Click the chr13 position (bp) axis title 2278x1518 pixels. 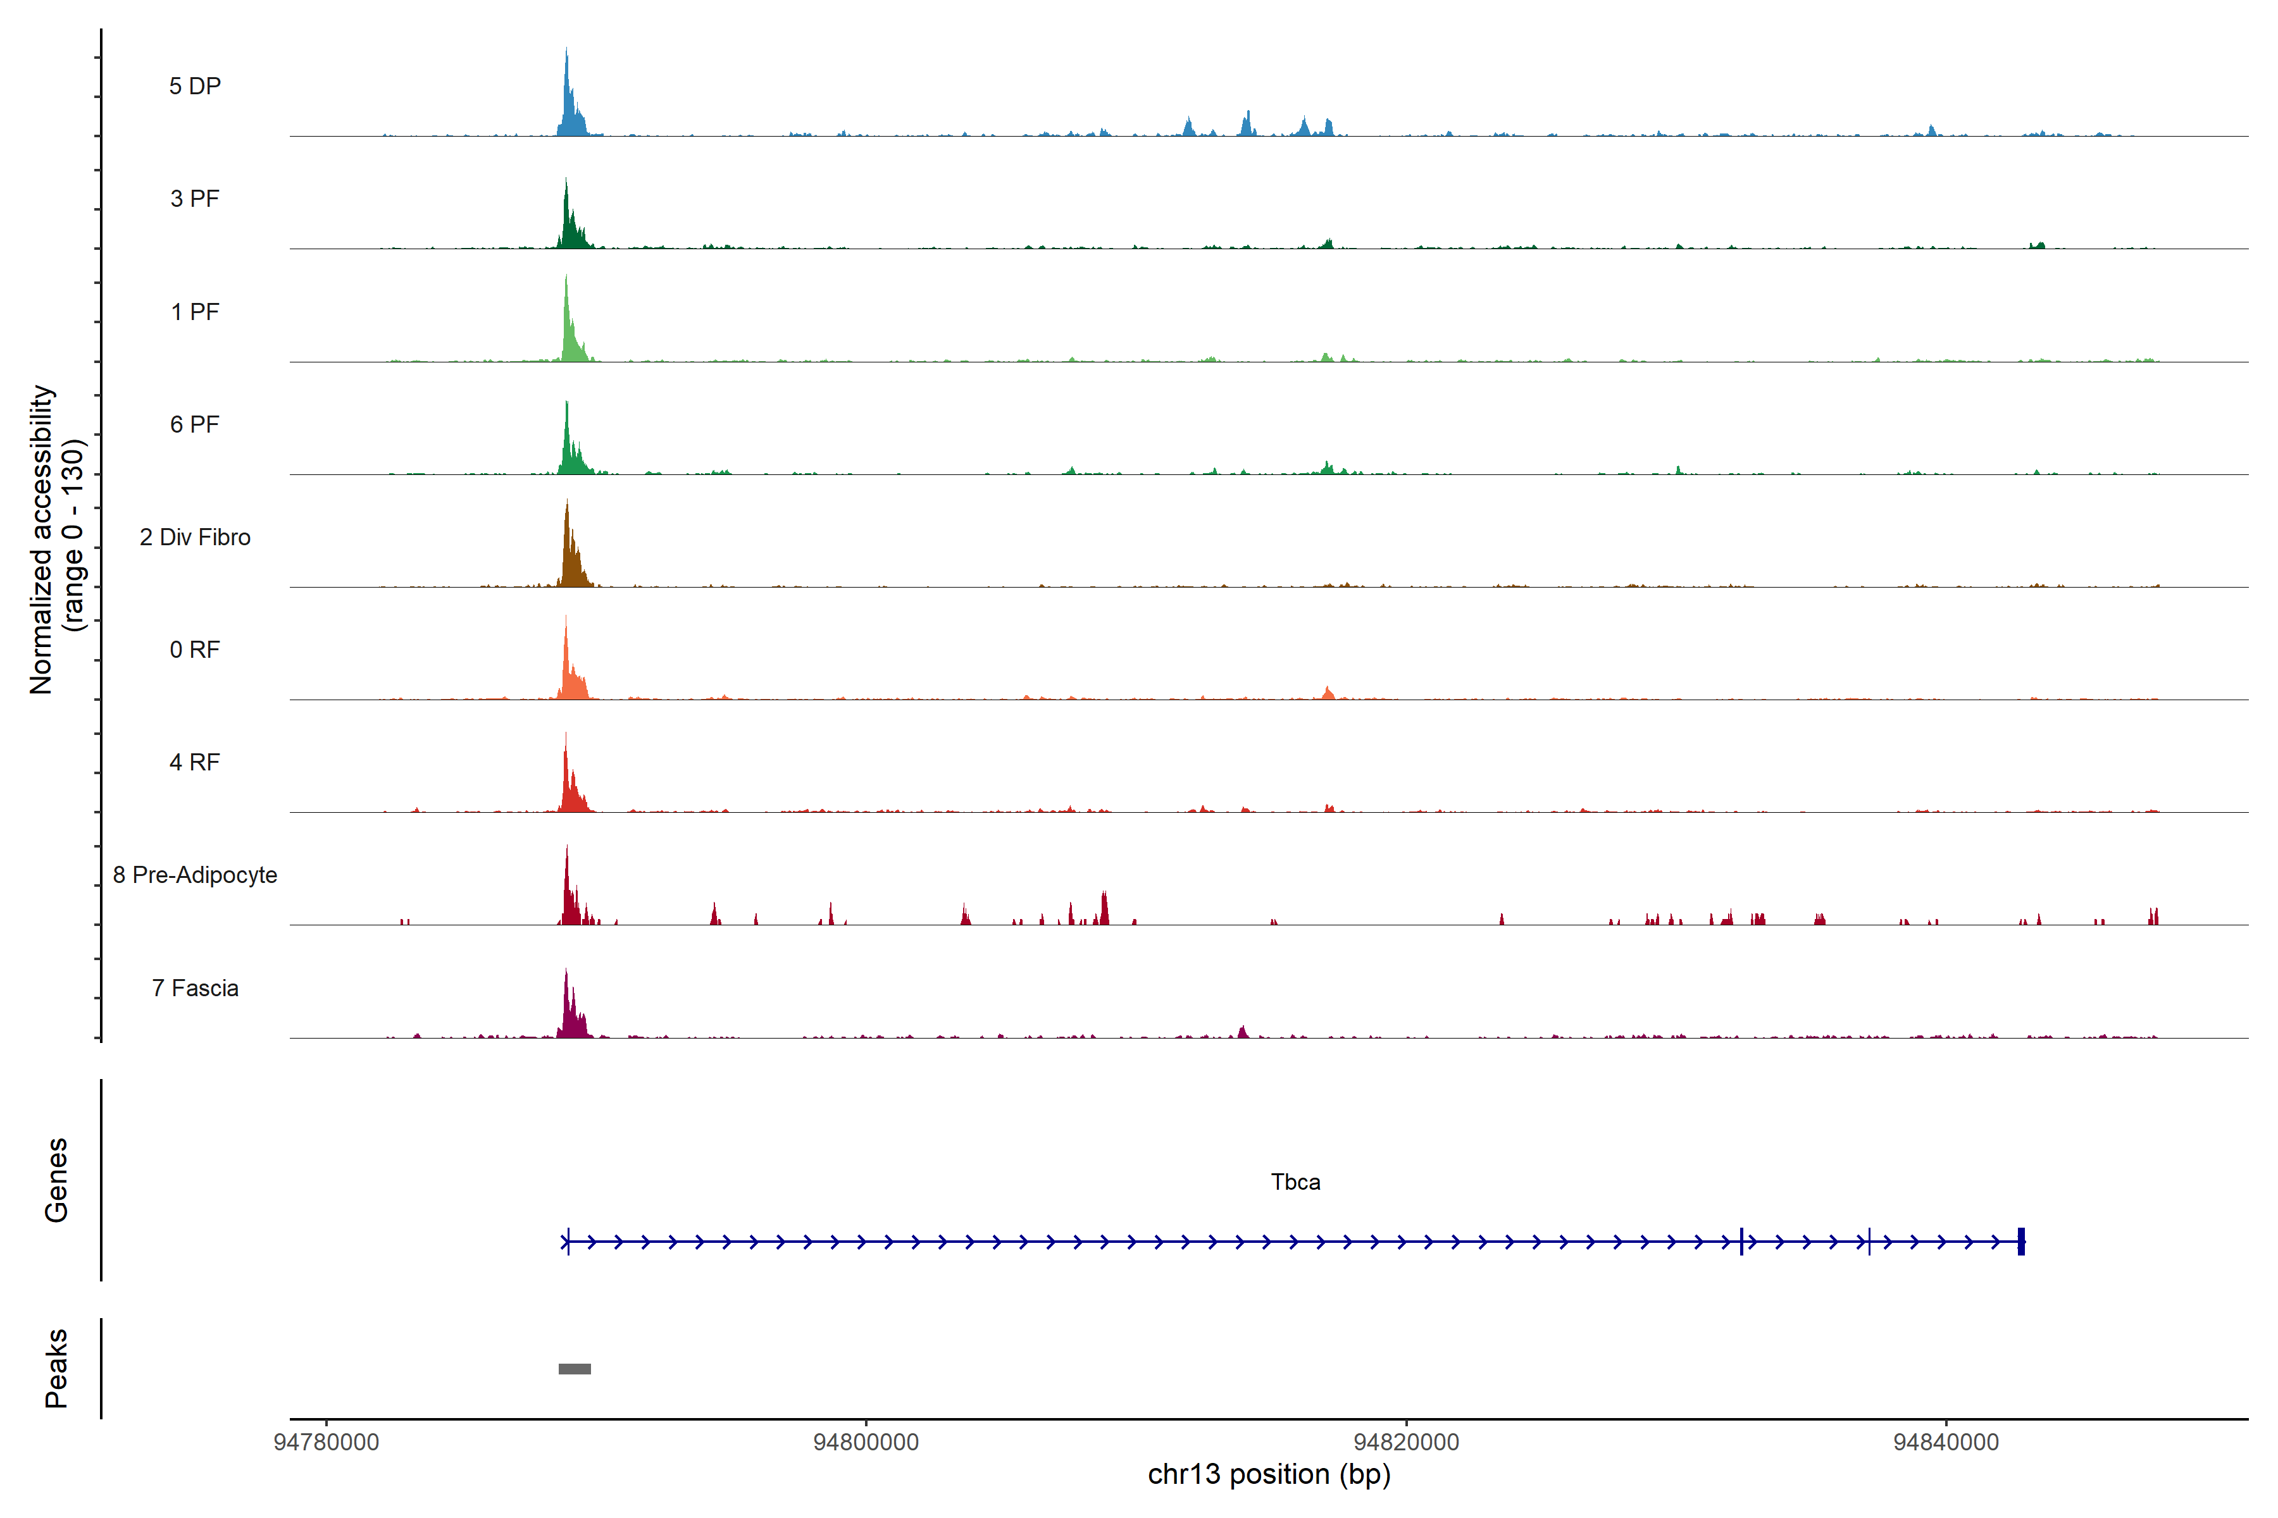(1269, 1474)
